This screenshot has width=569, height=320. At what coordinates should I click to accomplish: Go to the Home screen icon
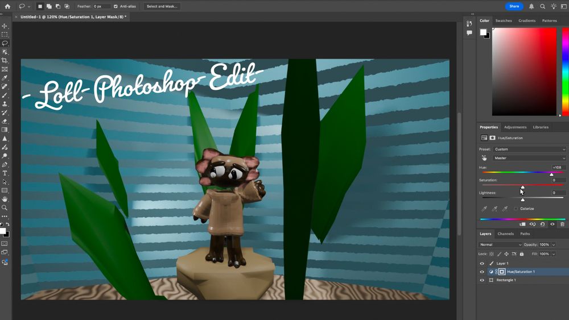pyautogui.click(x=7, y=6)
